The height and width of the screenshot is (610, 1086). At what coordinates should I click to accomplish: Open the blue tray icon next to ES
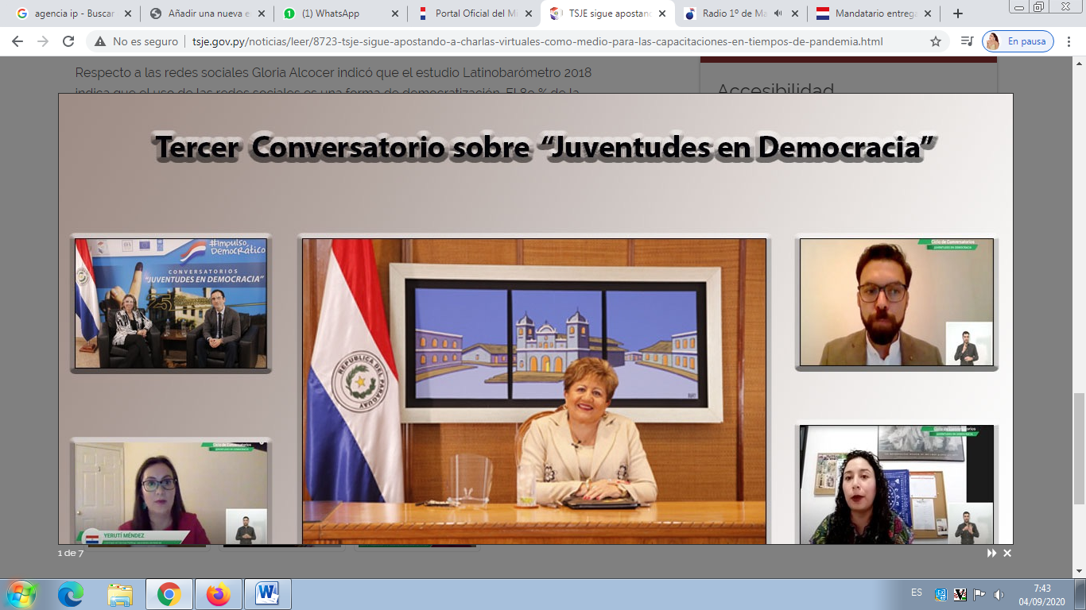[x=941, y=594]
